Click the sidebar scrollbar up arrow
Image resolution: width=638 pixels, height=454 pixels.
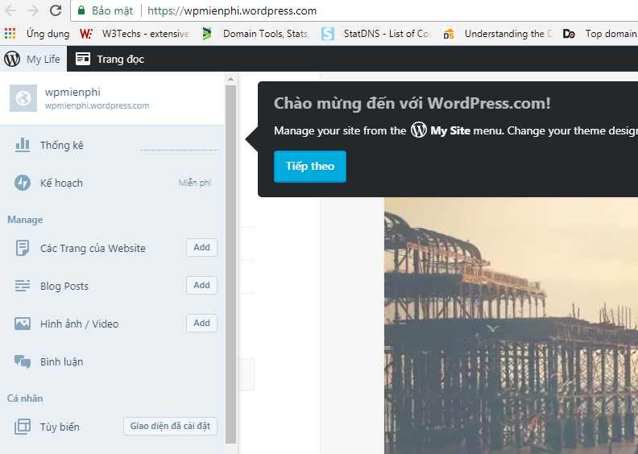coord(230,79)
